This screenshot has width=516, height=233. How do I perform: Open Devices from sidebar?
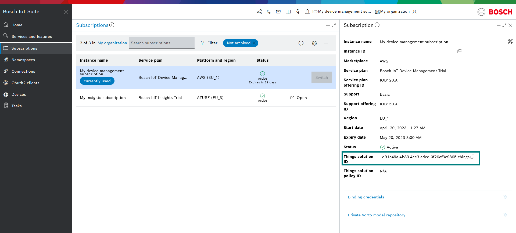(x=36, y=94)
